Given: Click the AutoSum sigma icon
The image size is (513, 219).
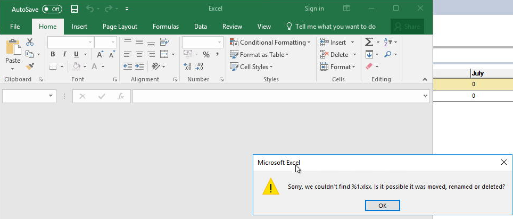Looking at the screenshot, I should [x=369, y=42].
